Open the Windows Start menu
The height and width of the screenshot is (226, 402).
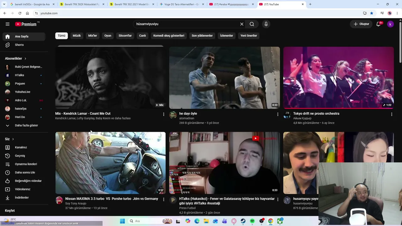(122, 221)
